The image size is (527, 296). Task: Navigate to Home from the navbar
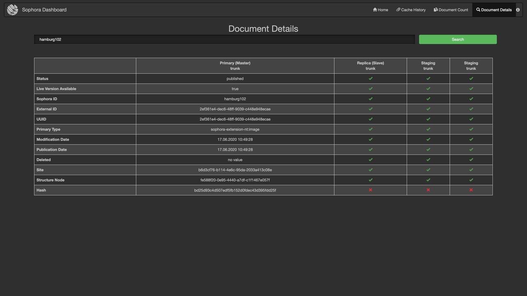pos(380,9)
